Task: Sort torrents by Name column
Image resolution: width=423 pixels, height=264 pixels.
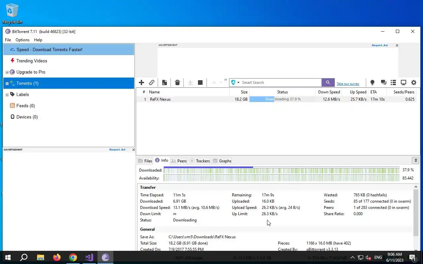Action: [188, 92]
